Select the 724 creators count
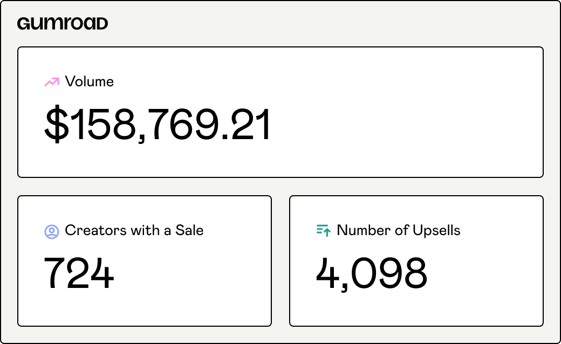This screenshot has width=561, height=344. pyautogui.click(x=79, y=272)
